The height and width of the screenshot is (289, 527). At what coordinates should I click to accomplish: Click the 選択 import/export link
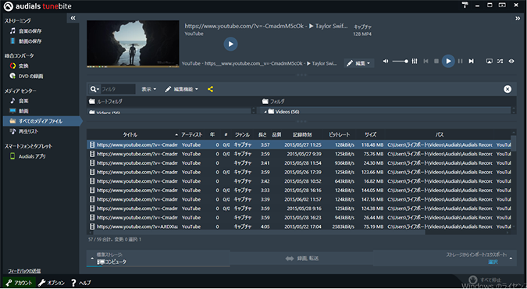point(493,262)
